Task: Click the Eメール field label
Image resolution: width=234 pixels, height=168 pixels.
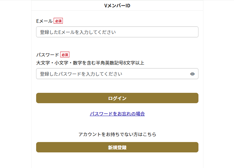Action: (x=44, y=21)
